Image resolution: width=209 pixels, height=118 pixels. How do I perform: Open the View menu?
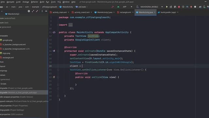pyautogui.click(x=3, y=2)
